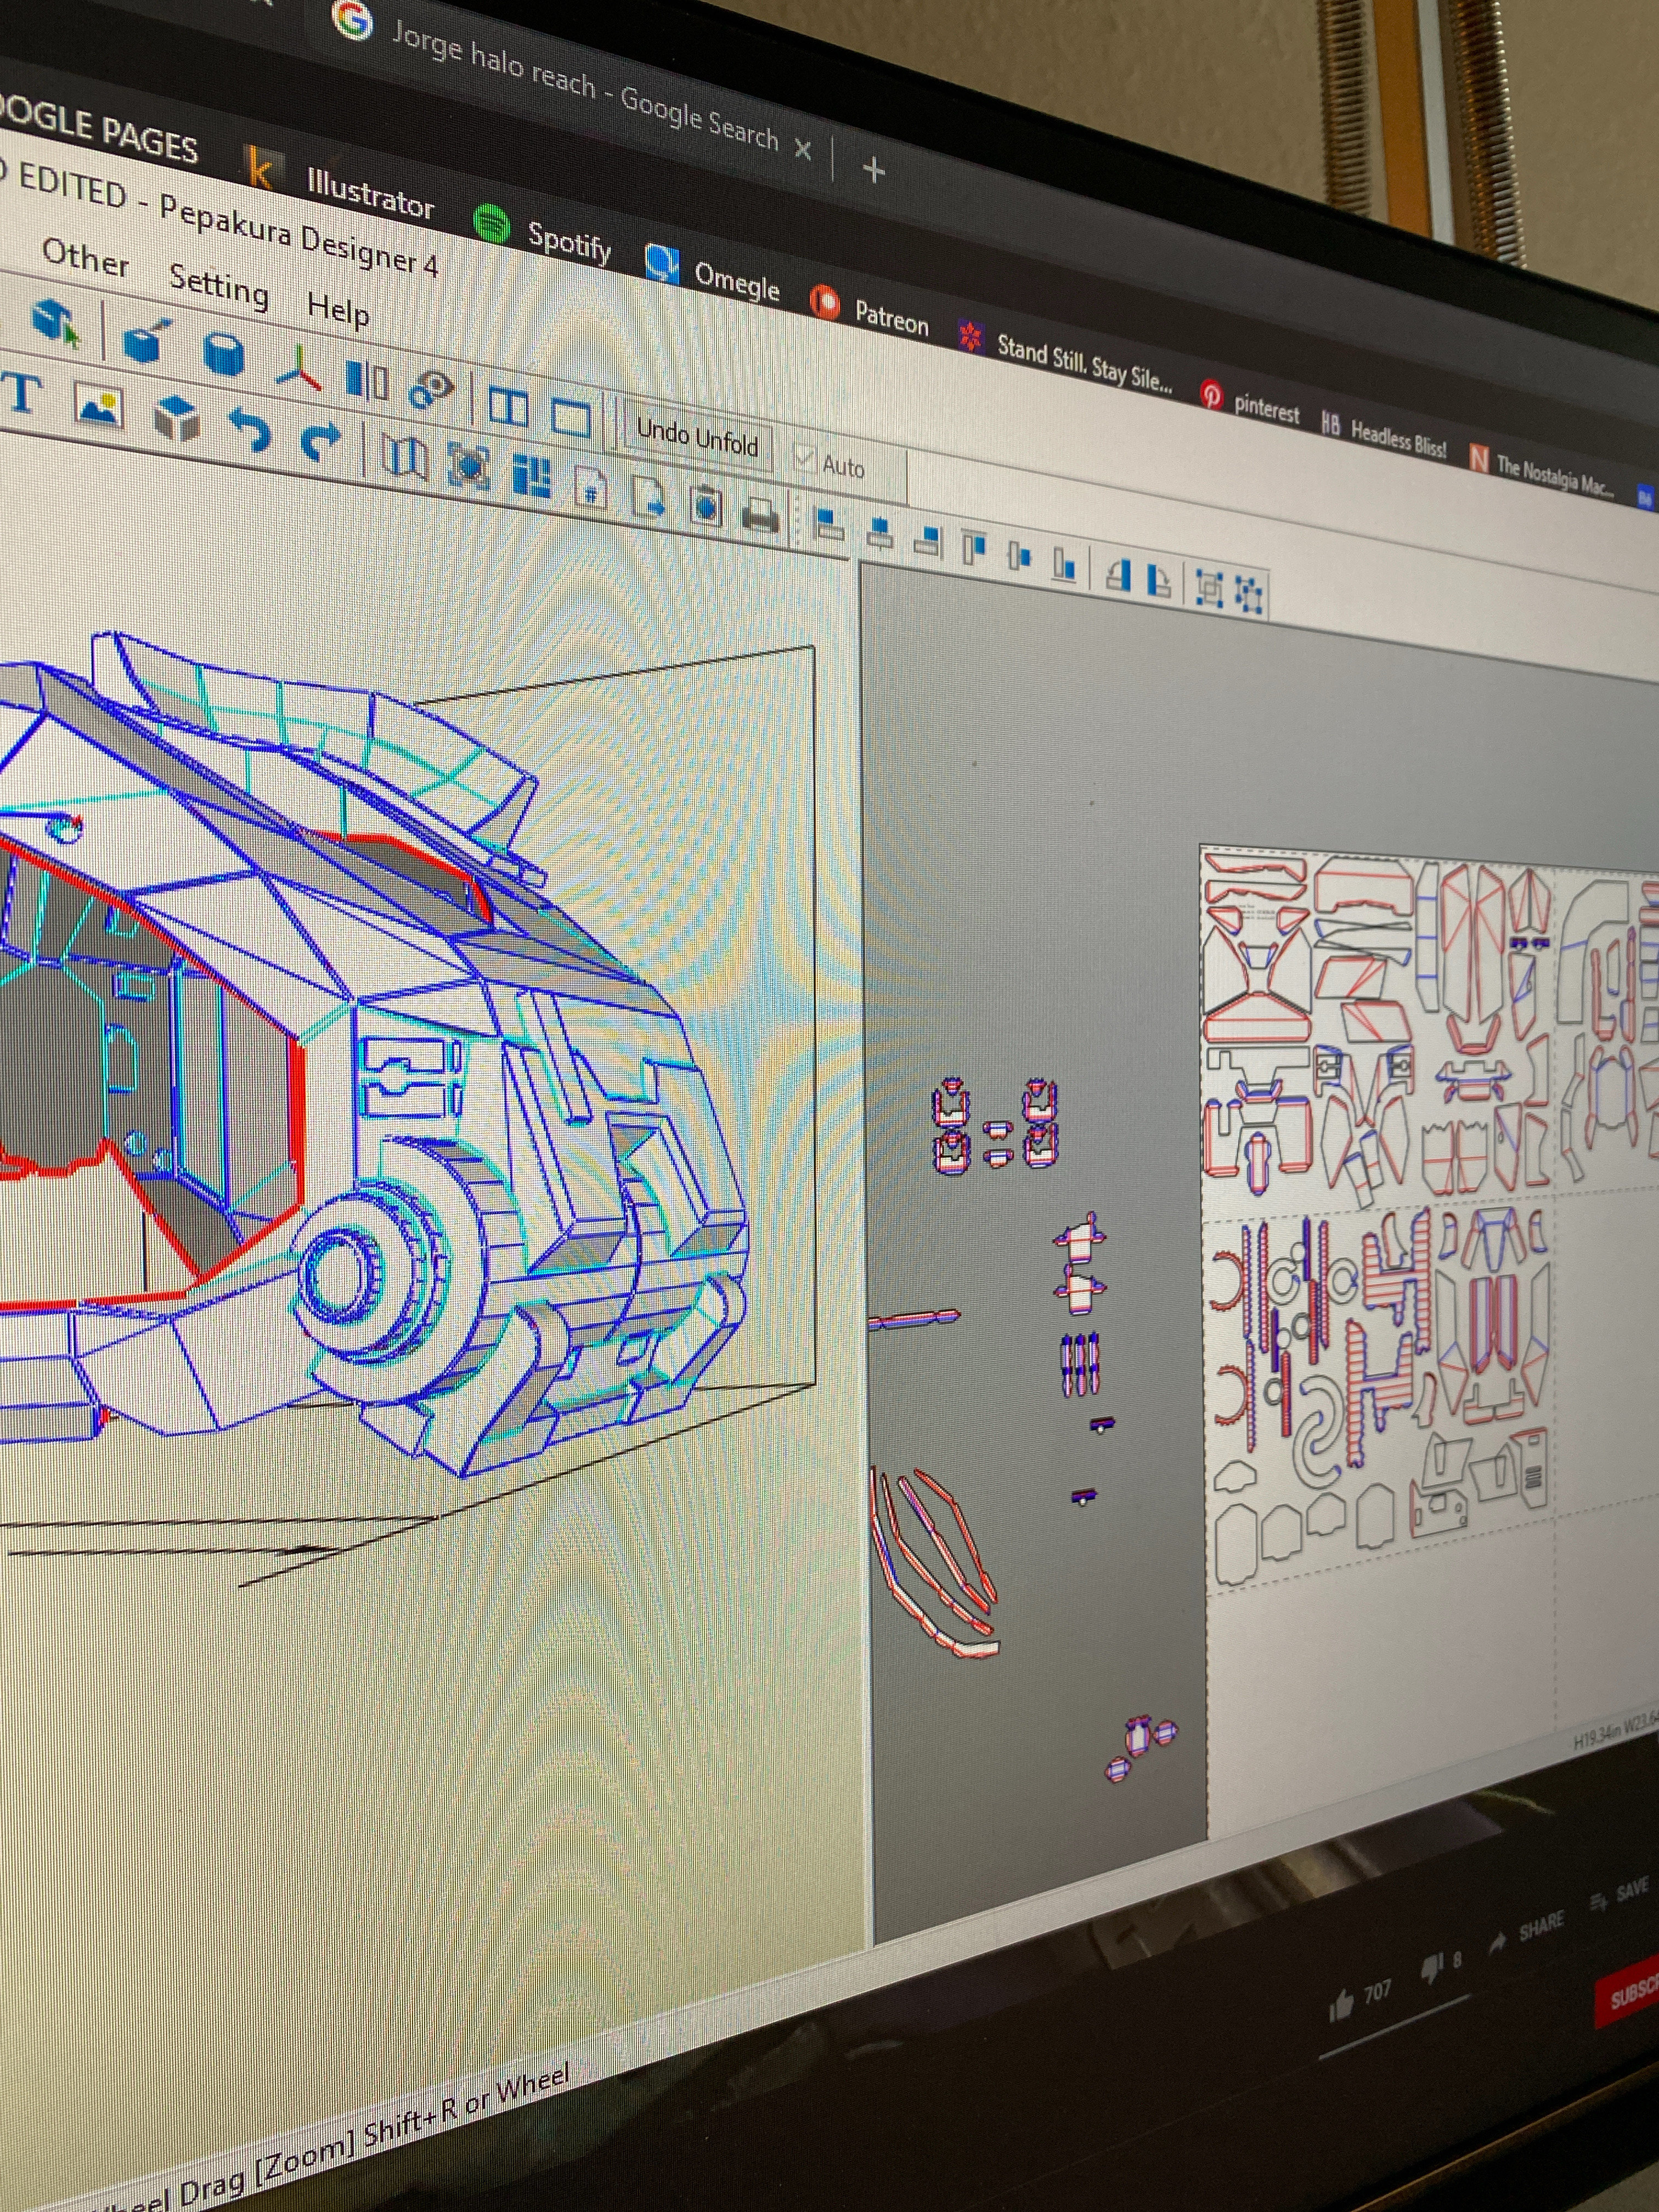Open the Spotify bookmark
The width and height of the screenshot is (1659, 2212).
tap(542, 234)
